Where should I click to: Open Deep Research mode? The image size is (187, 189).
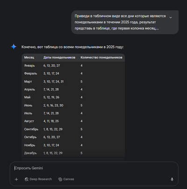point(38,179)
